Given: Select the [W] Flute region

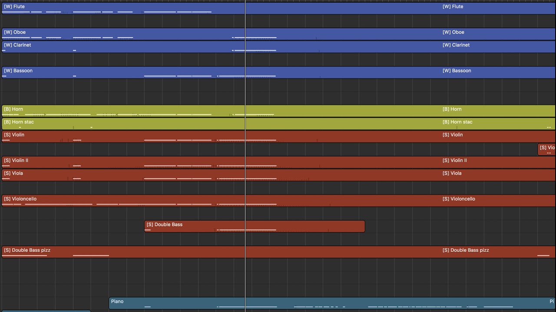Looking at the screenshot, I should pos(278,9).
